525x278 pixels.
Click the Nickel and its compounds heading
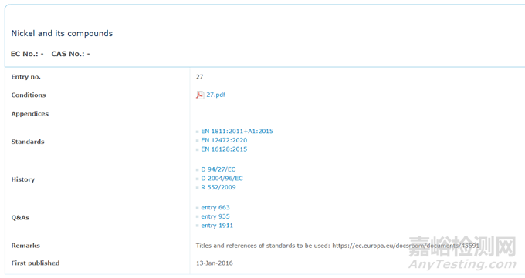click(62, 33)
